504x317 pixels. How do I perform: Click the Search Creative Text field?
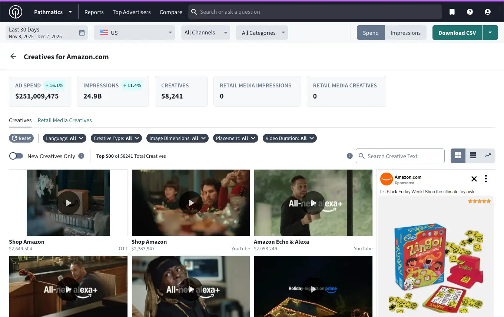pos(400,156)
